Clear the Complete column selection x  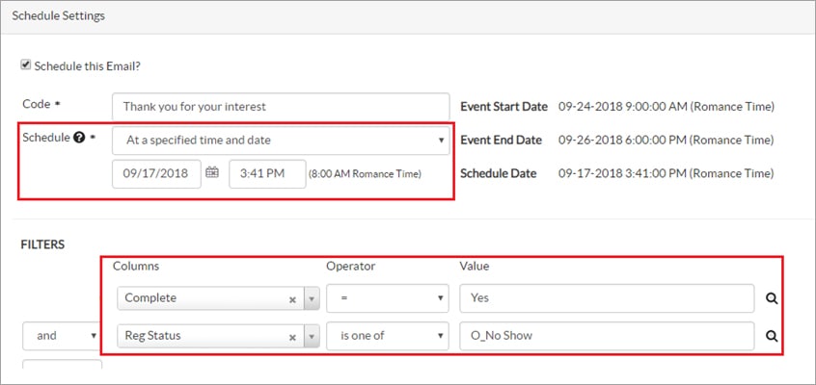click(292, 299)
